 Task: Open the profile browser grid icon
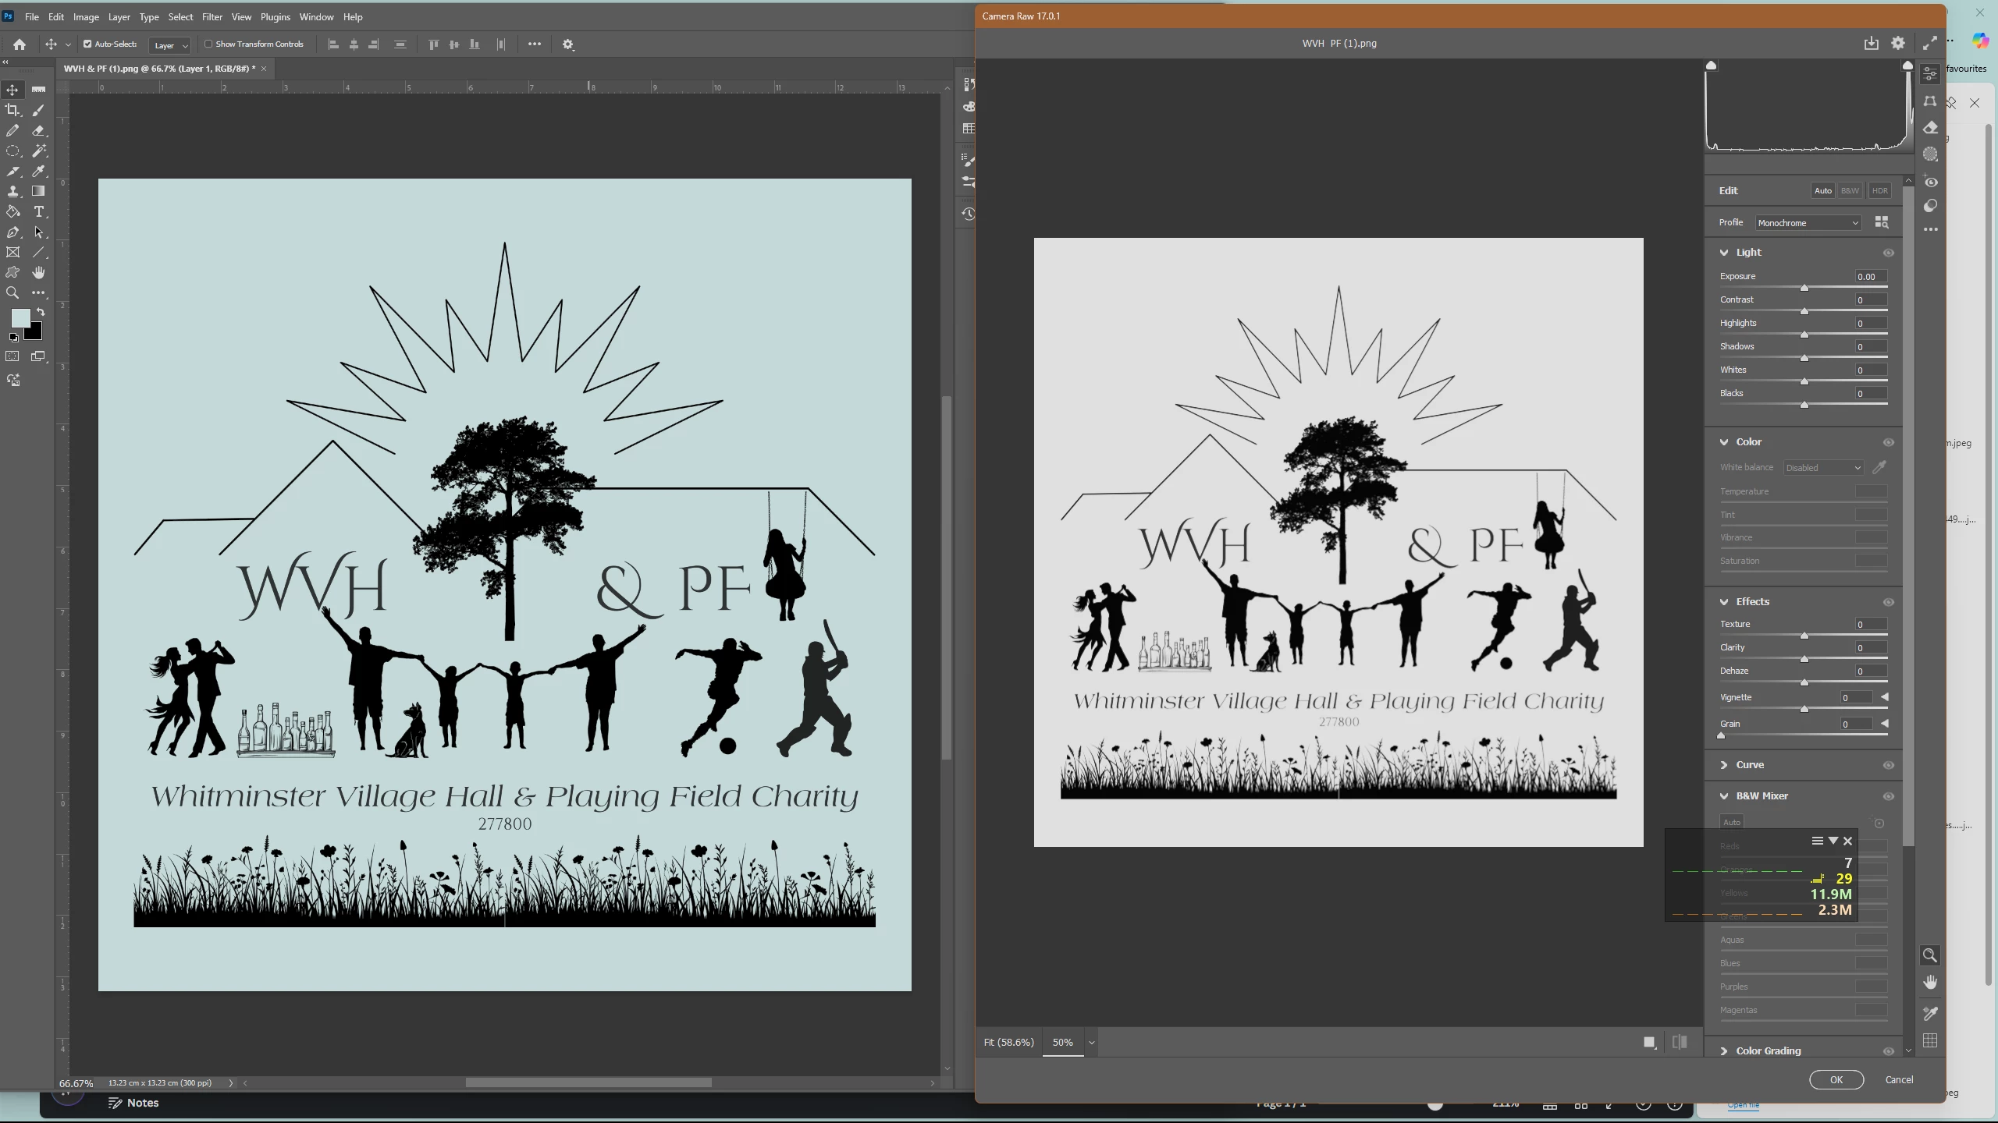click(x=1882, y=223)
